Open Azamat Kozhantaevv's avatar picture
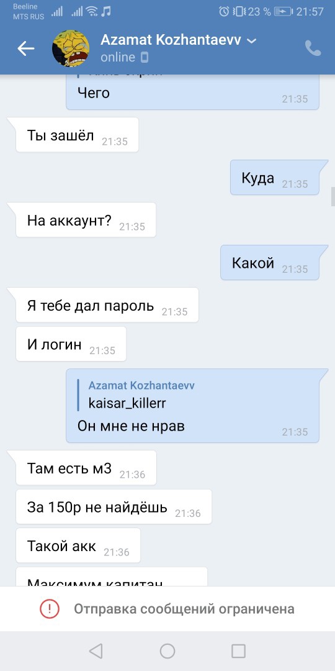The height and width of the screenshot is (671, 335). (x=71, y=48)
